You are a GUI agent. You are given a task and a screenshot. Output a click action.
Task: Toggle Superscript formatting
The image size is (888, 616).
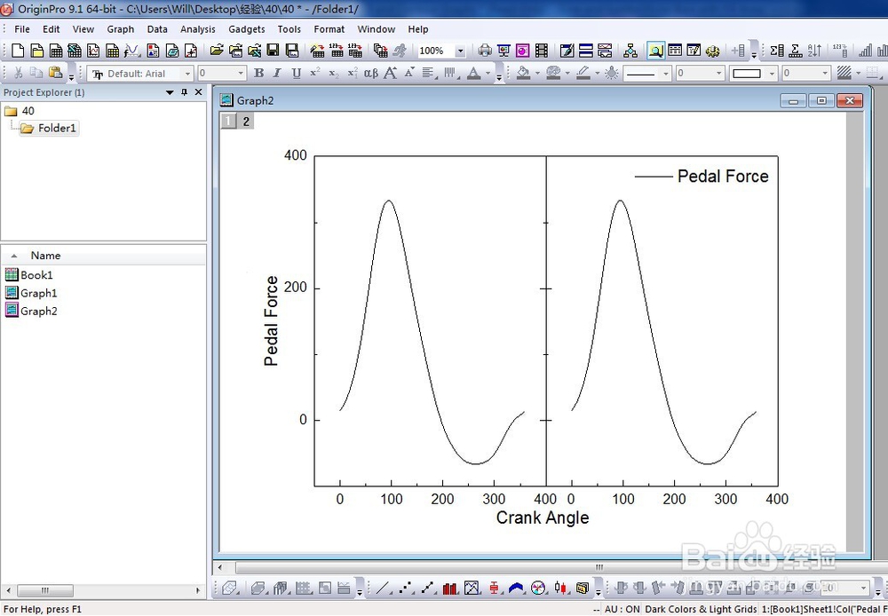[315, 73]
